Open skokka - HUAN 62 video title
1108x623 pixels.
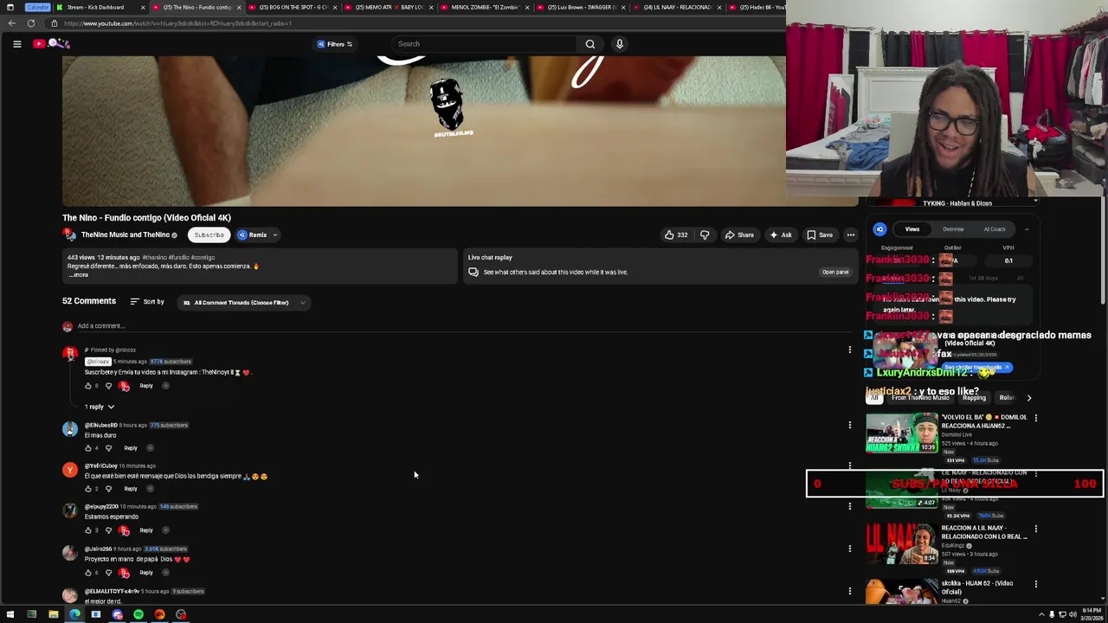click(977, 587)
